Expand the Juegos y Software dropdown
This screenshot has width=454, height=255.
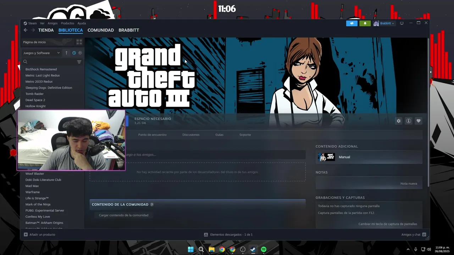pyautogui.click(x=41, y=53)
